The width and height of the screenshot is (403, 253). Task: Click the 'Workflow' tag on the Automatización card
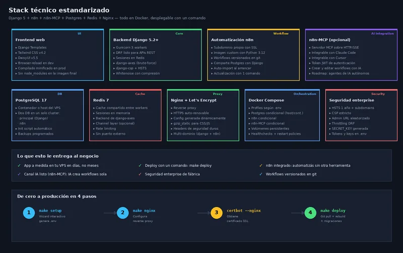pos(281,33)
